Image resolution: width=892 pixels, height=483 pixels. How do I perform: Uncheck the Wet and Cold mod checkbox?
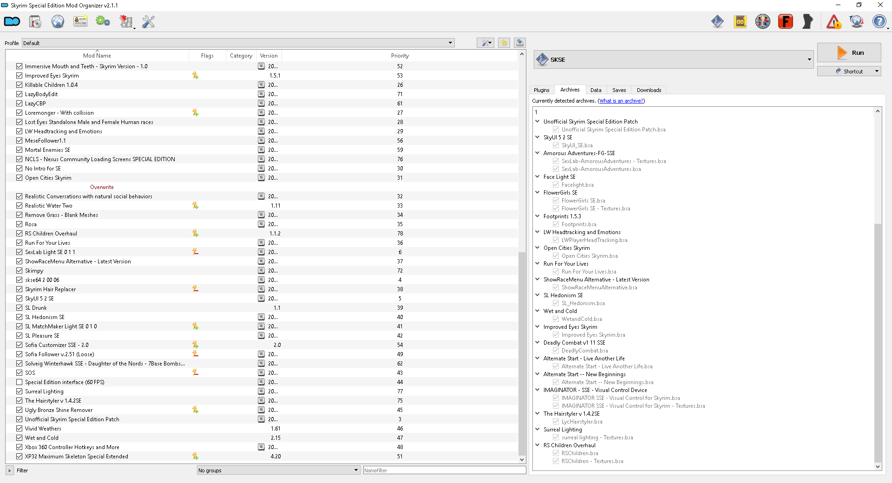click(19, 437)
